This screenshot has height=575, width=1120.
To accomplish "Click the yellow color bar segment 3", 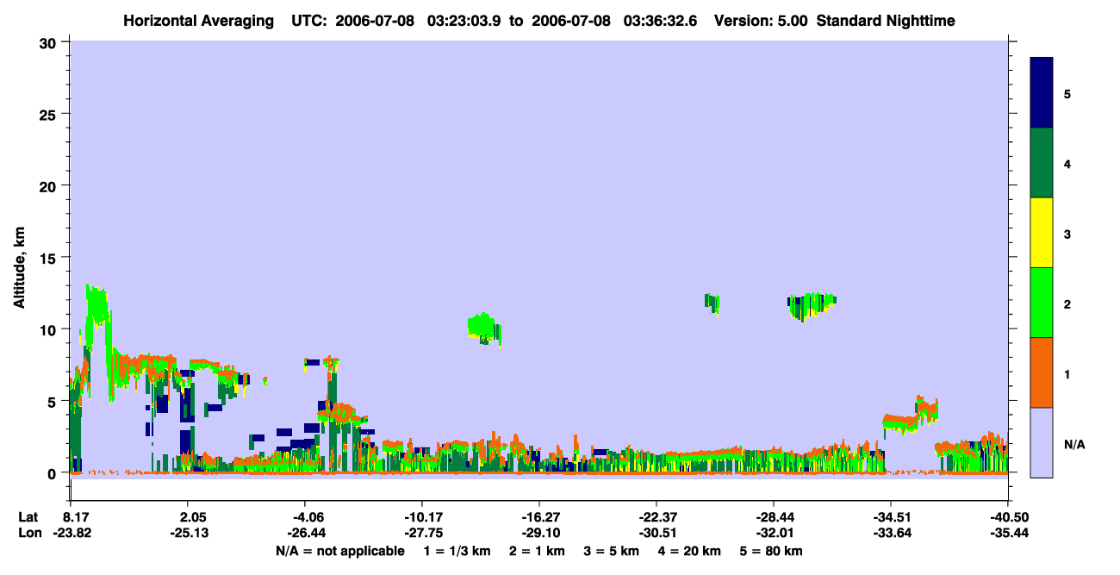I will [x=1042, y=233].
